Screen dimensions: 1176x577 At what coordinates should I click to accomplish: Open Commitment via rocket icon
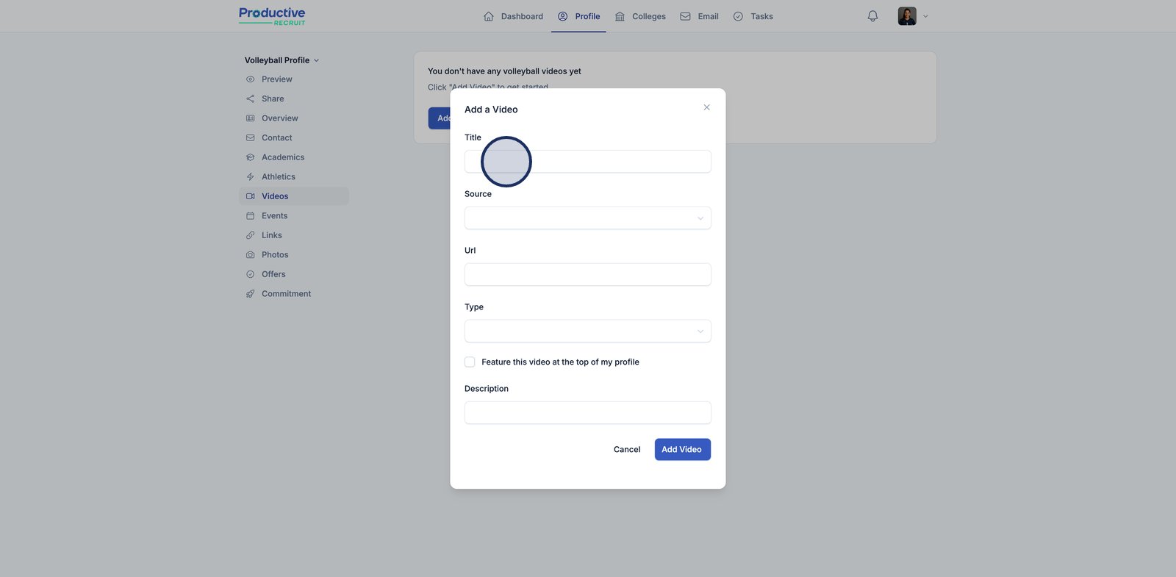pos(251,294)
